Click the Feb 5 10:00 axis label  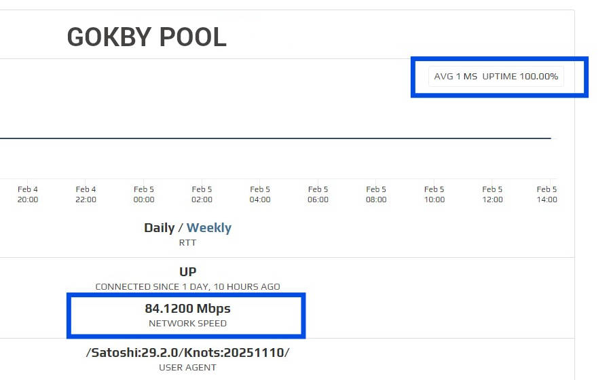click(x=434, y=194)
